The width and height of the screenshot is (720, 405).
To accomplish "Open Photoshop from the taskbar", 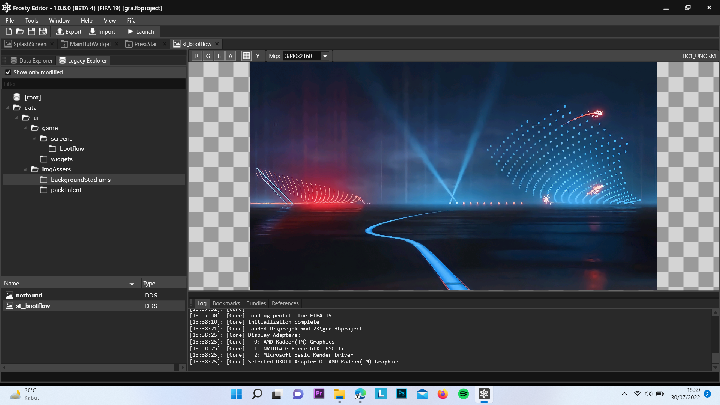I will tap(402, 394).
